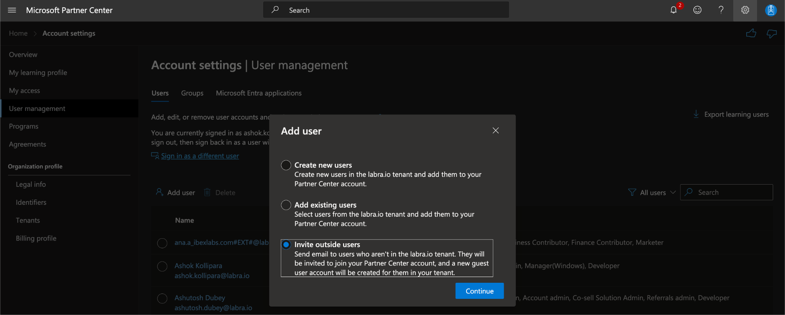Click the top Search input field
The width and height of the screenshot is (785, 315).
(x=386, y=10)
